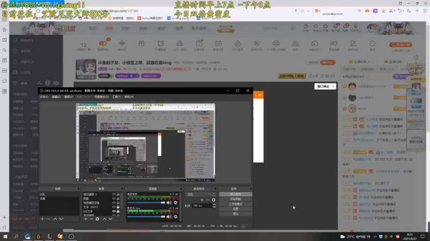
Task: Mute the desktop audio speaker icon
Action: (169, 202)
